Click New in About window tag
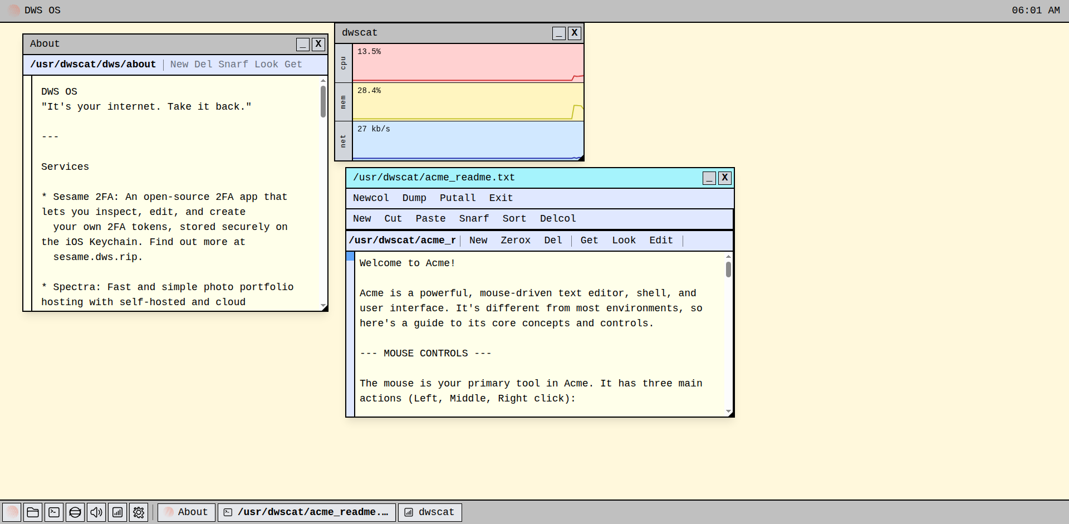 [179, 65]
